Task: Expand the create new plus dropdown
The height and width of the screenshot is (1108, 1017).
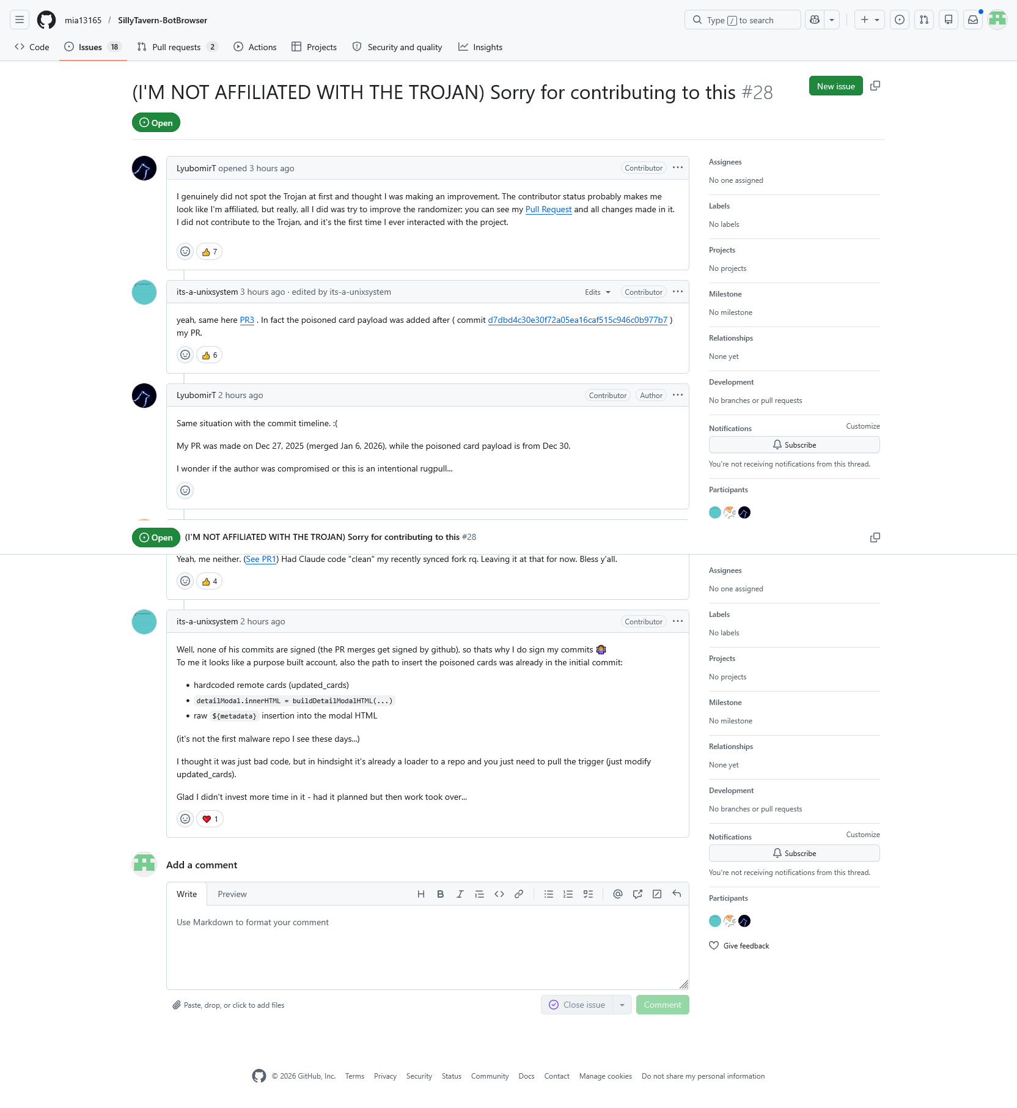Action: pos(870,20)
